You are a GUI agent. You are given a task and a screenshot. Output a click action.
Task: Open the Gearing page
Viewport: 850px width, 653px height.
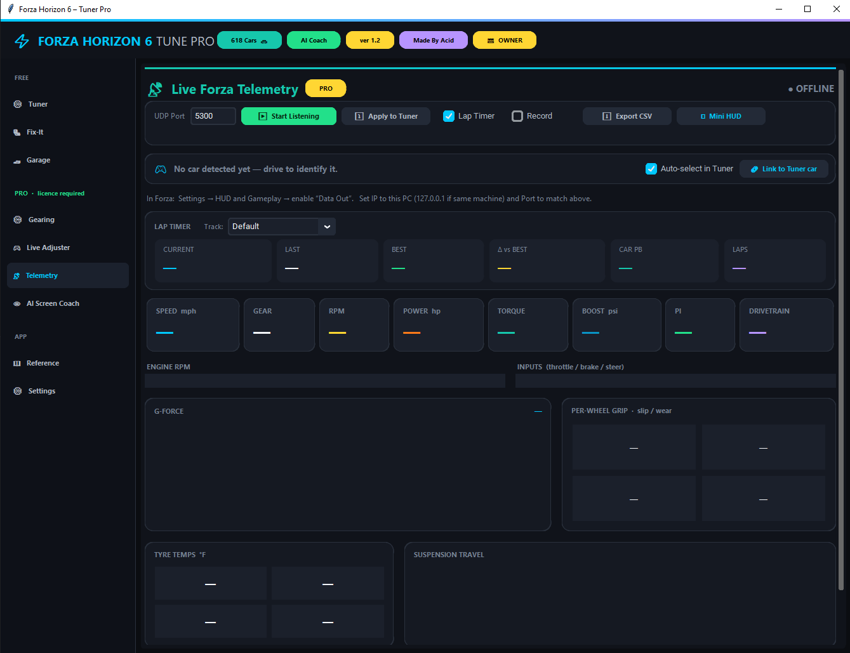68,220
